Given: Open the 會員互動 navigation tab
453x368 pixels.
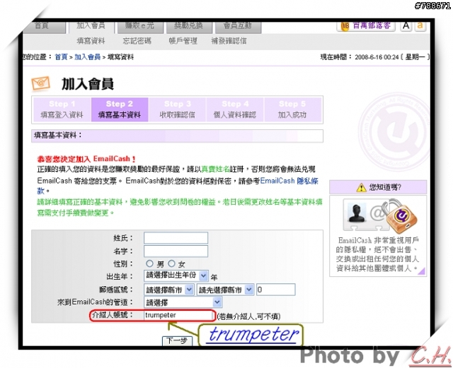Looking at the screenshot, I should pos(238,27).
